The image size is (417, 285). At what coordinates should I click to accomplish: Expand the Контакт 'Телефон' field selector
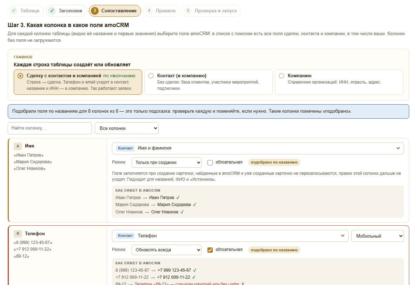tap(230, 236)
